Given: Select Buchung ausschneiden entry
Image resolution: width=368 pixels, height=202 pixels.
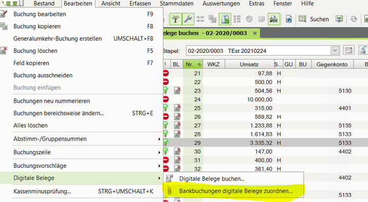Looking at the screenshot, I should coord(81,75).
